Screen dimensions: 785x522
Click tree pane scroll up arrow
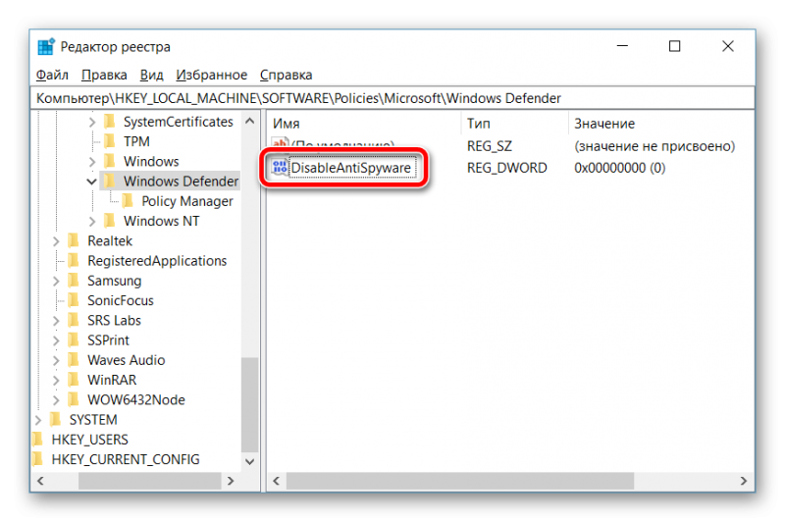250,121
